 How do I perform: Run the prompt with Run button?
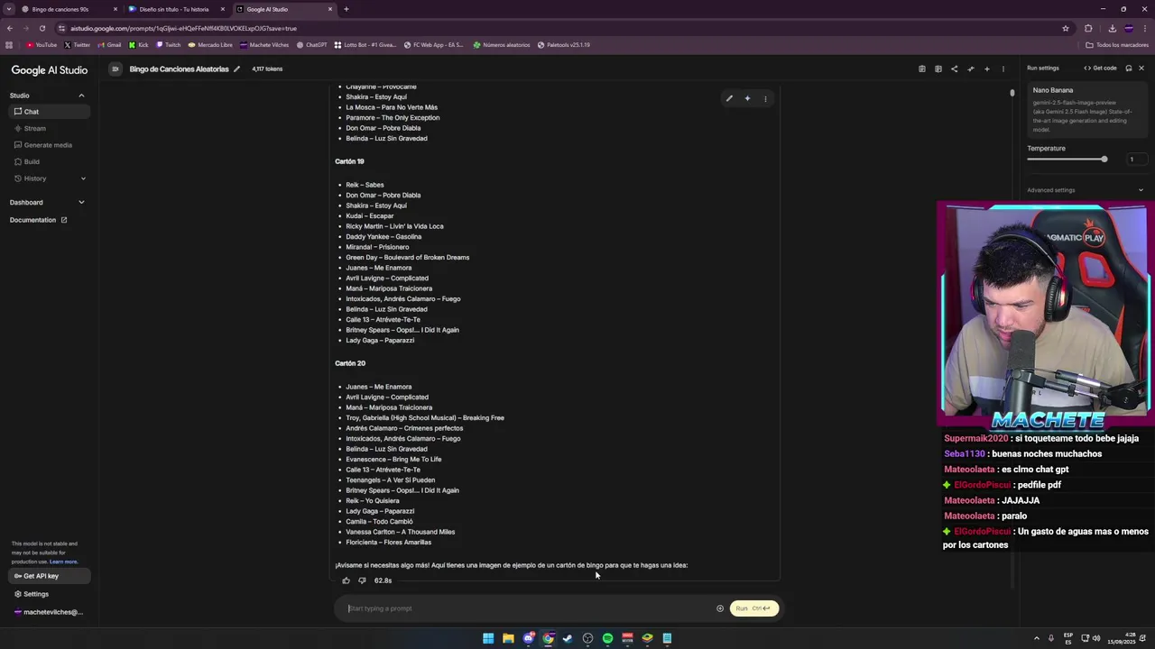[x=753, y=608]
